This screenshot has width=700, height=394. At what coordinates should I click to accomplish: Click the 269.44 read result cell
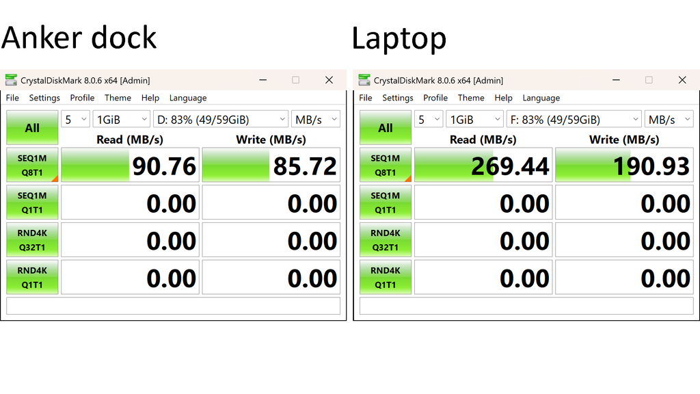(x=483, y=165)
